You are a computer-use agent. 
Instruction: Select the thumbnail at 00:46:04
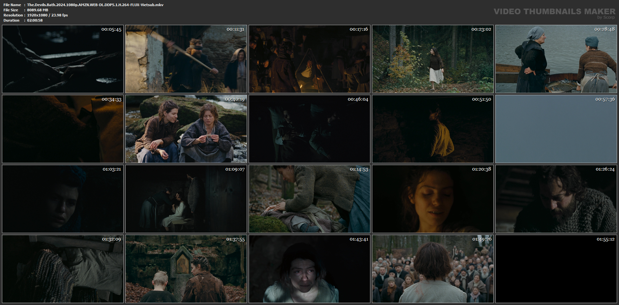[309, 129]
